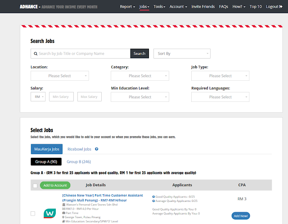Focus the Max Salary field
288x224 pixels.
coord(90,97)
